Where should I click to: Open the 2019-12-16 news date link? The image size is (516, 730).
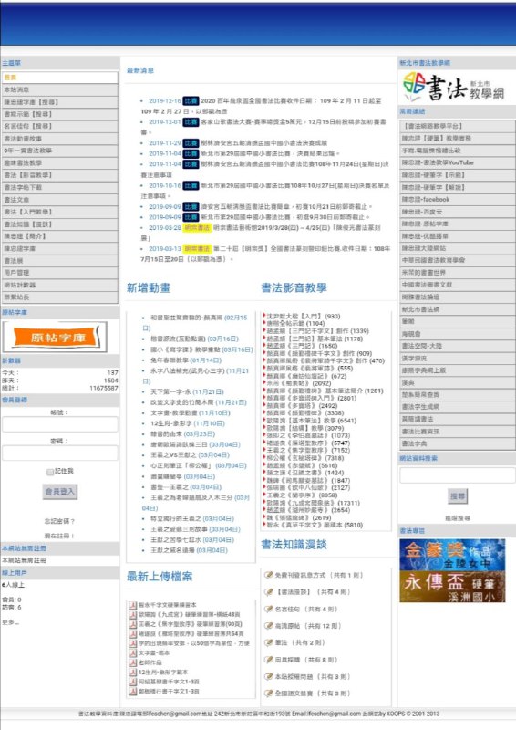pyautogui.click(x=165, y=100)
